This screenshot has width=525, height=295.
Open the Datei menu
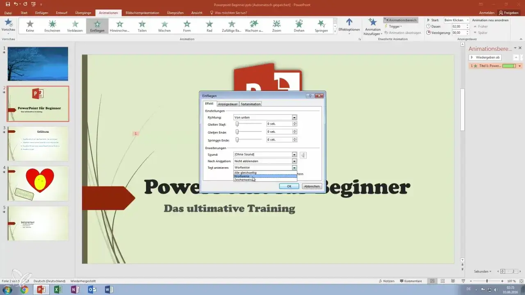click(x=8, y=13)
